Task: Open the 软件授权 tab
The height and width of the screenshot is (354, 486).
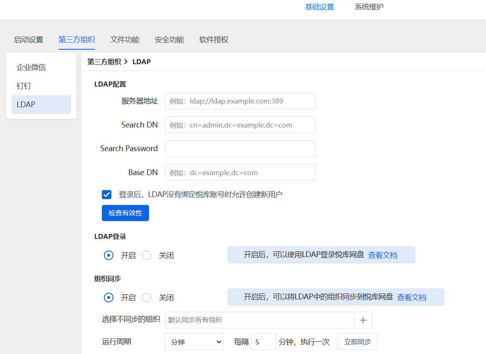Action: 214,40
